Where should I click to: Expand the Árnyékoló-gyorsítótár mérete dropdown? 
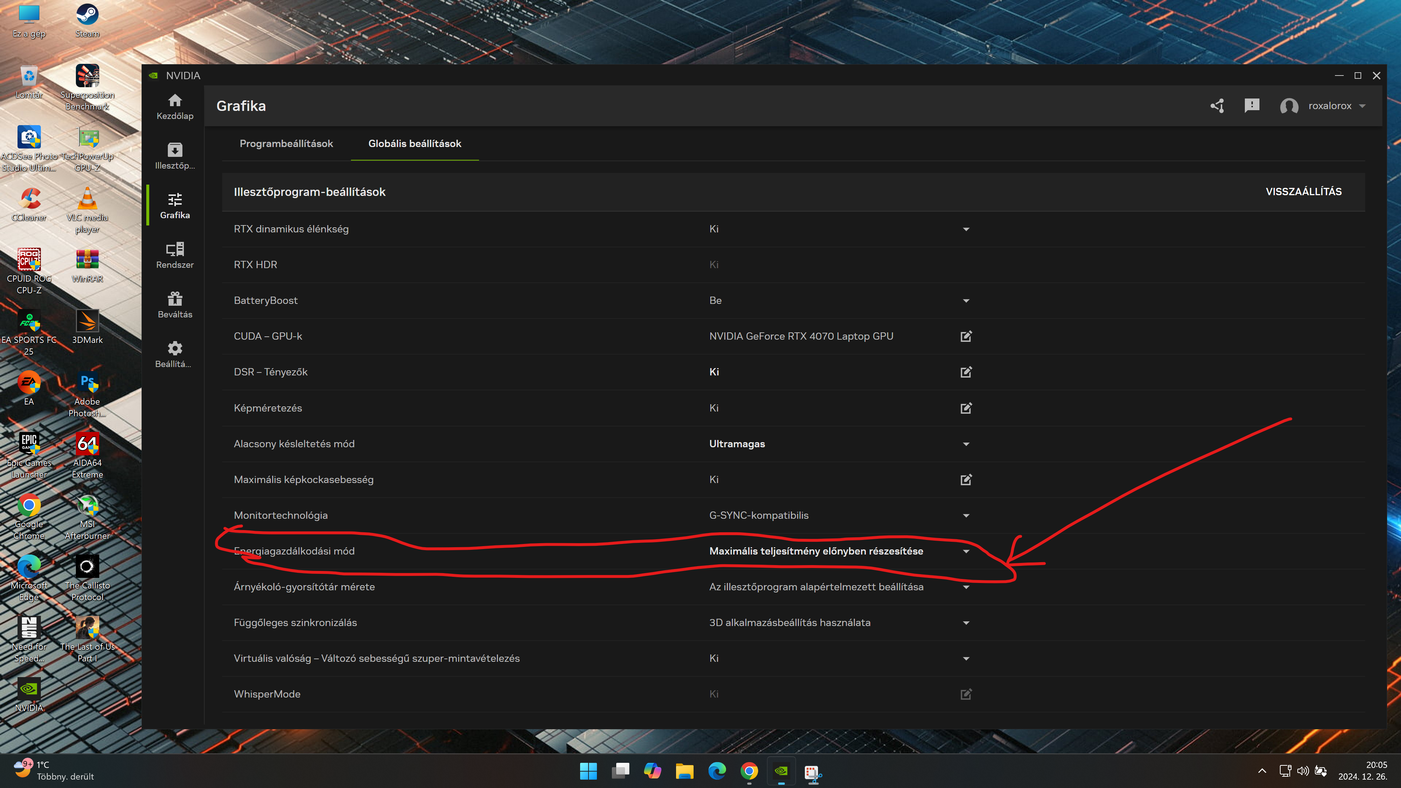point(966,587)
